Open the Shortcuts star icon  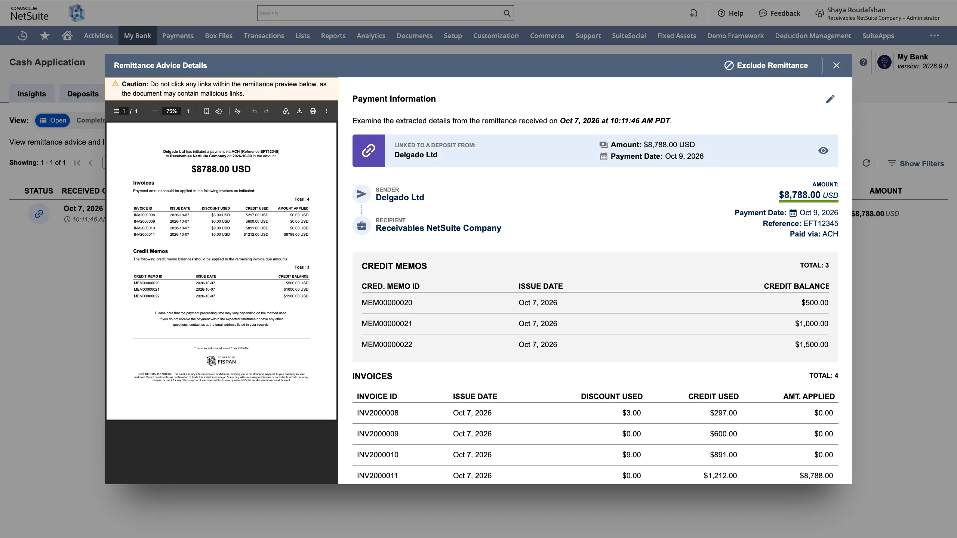click(x=45, y=35)
